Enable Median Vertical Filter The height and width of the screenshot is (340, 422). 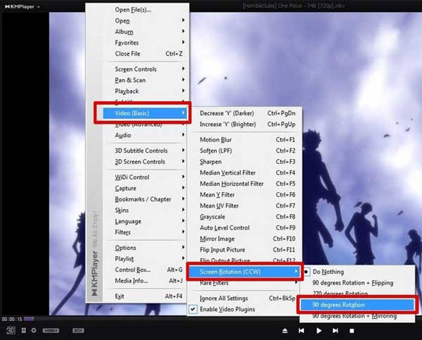tap(244, 172)
